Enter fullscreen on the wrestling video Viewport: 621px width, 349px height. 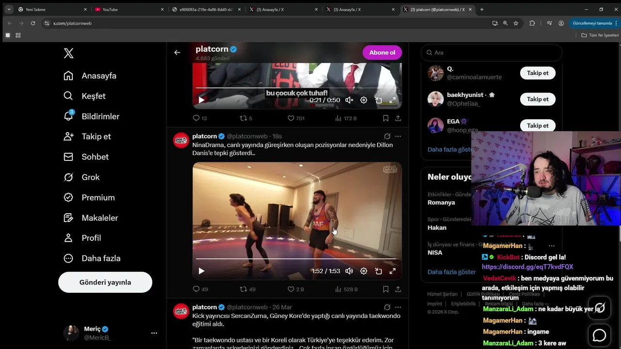coord(392,271)
